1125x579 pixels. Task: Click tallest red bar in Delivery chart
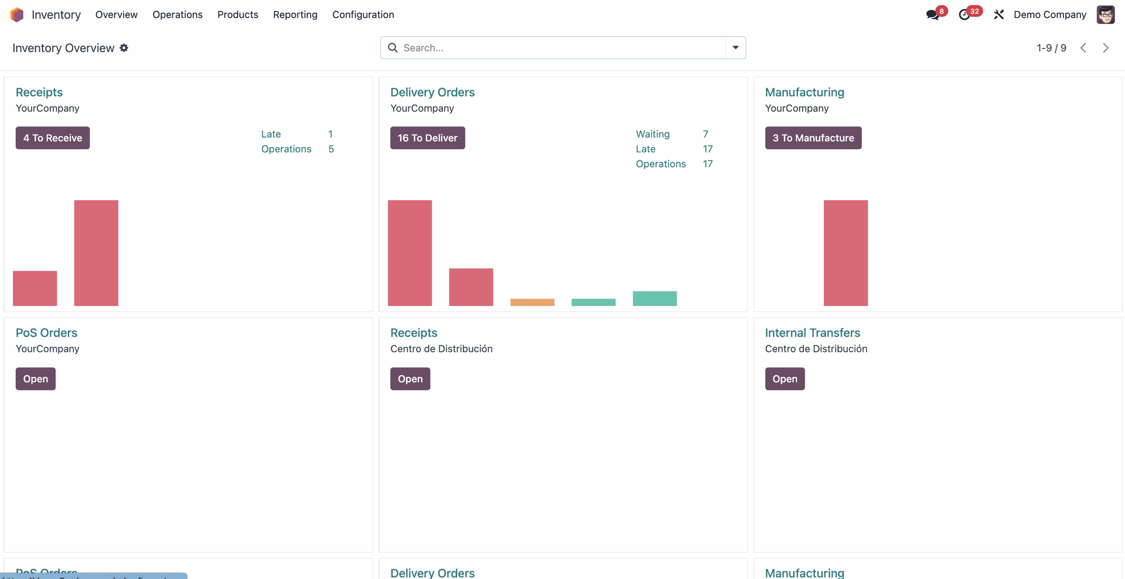click(410, 253)
